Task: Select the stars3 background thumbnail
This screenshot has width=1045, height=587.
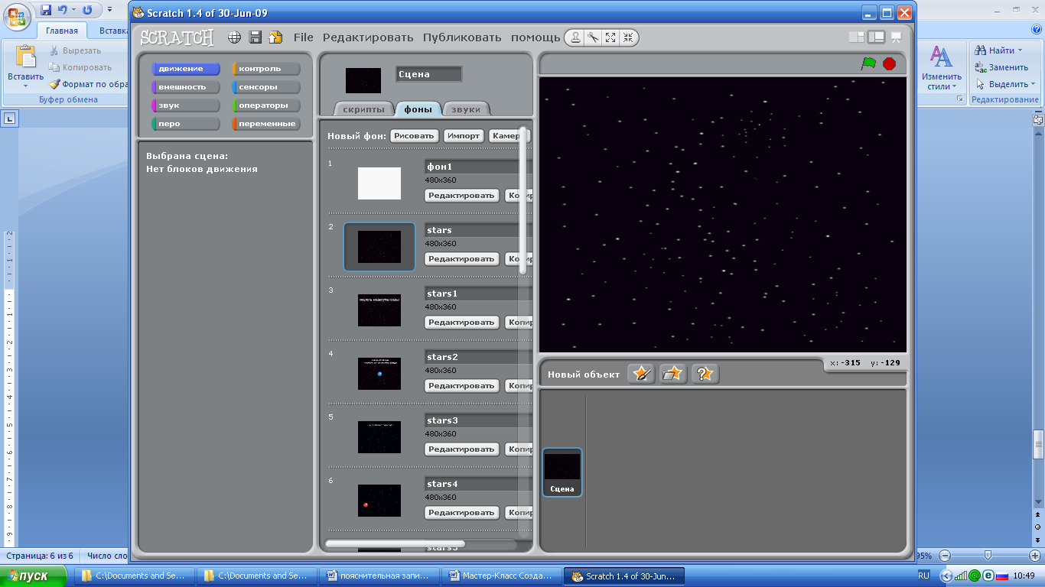Action: pyautogui.click(x=379, y=437)
